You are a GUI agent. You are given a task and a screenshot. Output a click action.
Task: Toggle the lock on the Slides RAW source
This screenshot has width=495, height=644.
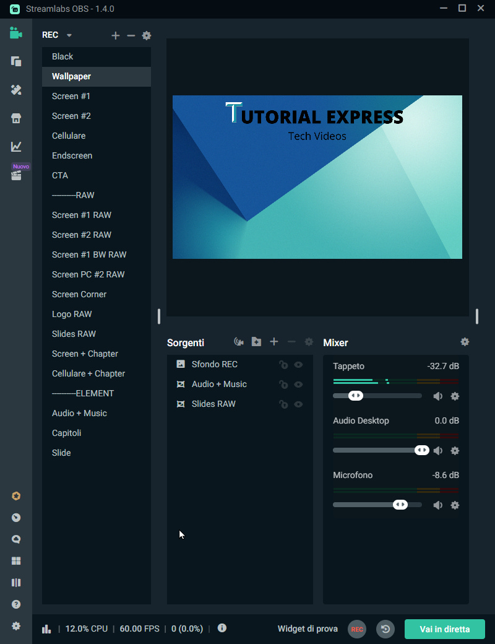(x=283, y=404)
